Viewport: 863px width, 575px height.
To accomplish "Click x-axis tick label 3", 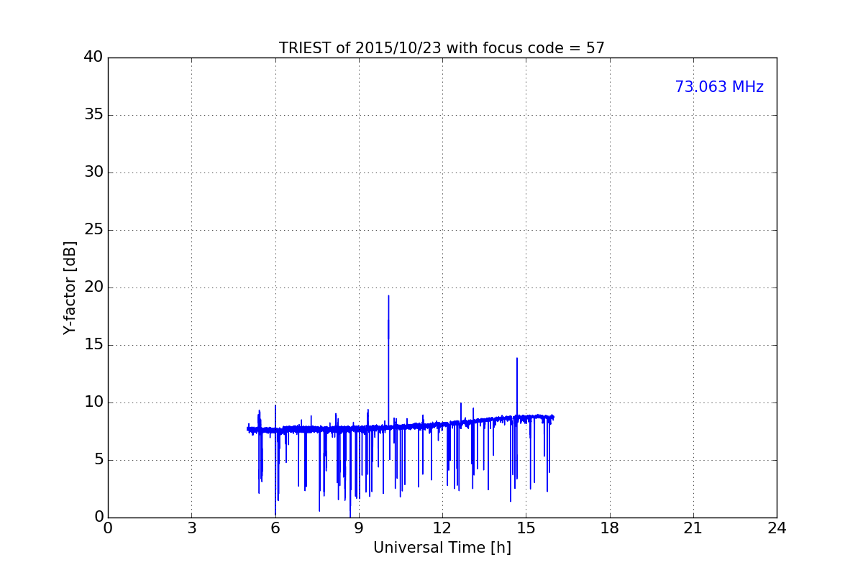I will click(x=191, y=528).
